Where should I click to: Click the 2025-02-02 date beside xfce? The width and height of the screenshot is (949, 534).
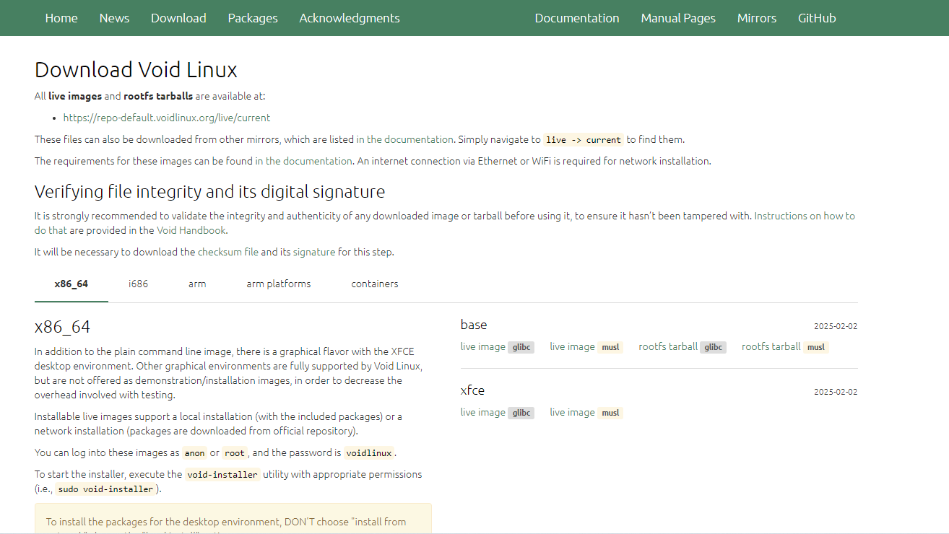(x=836, y=392)
